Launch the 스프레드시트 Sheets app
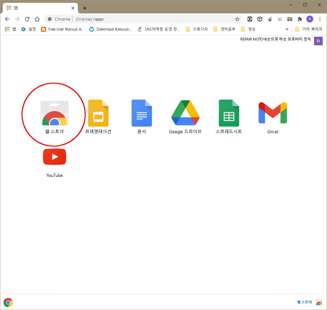 click(229, 113)
